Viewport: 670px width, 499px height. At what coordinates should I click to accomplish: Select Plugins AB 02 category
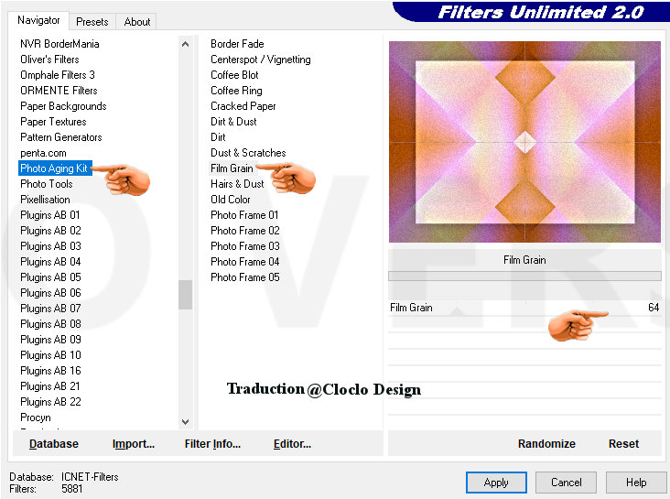50,231
